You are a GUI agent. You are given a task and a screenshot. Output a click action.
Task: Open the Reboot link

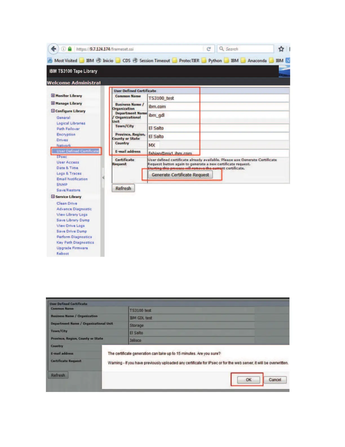63,253
